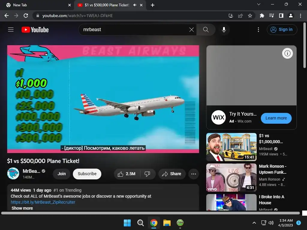Screen dimensions: 307x230
Task: Open I Broke Into A House thumbnail
Action: point(231,202)
